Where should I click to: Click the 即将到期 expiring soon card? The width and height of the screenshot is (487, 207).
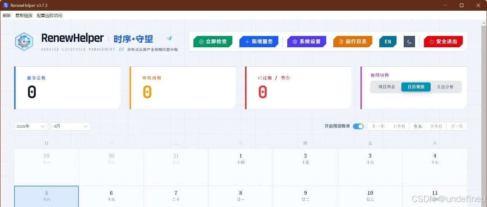[x=183, y=88]
